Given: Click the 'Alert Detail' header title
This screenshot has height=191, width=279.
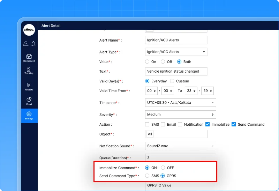Looking at the screenshot, I should click(51, 25).
